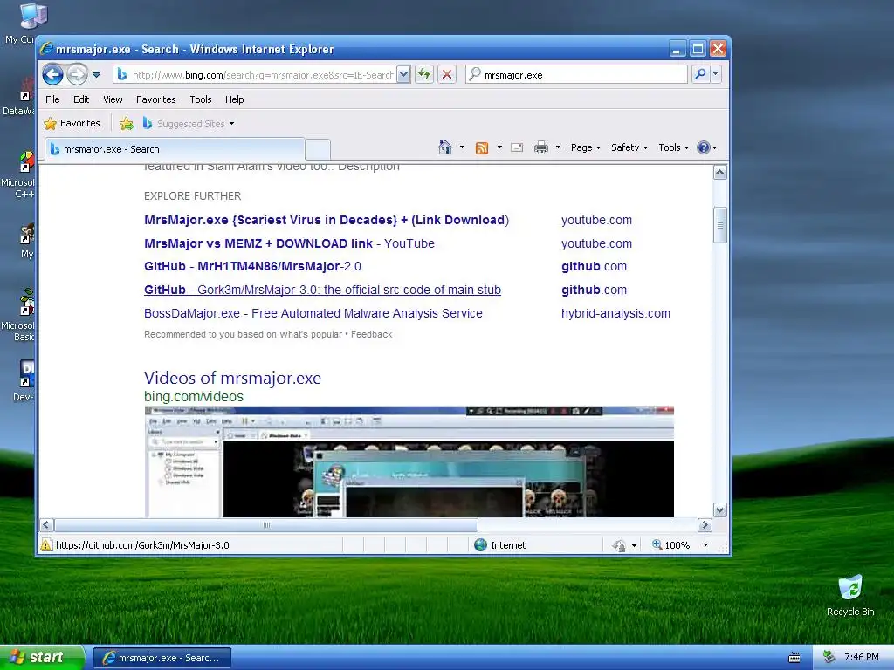This screenshot has height=670, width=894.
Task: Expand the address bar dropdown arrow
Action: pos(403,75)
